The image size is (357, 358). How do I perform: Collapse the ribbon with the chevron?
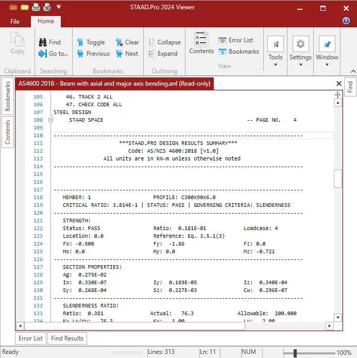point(353,71)
